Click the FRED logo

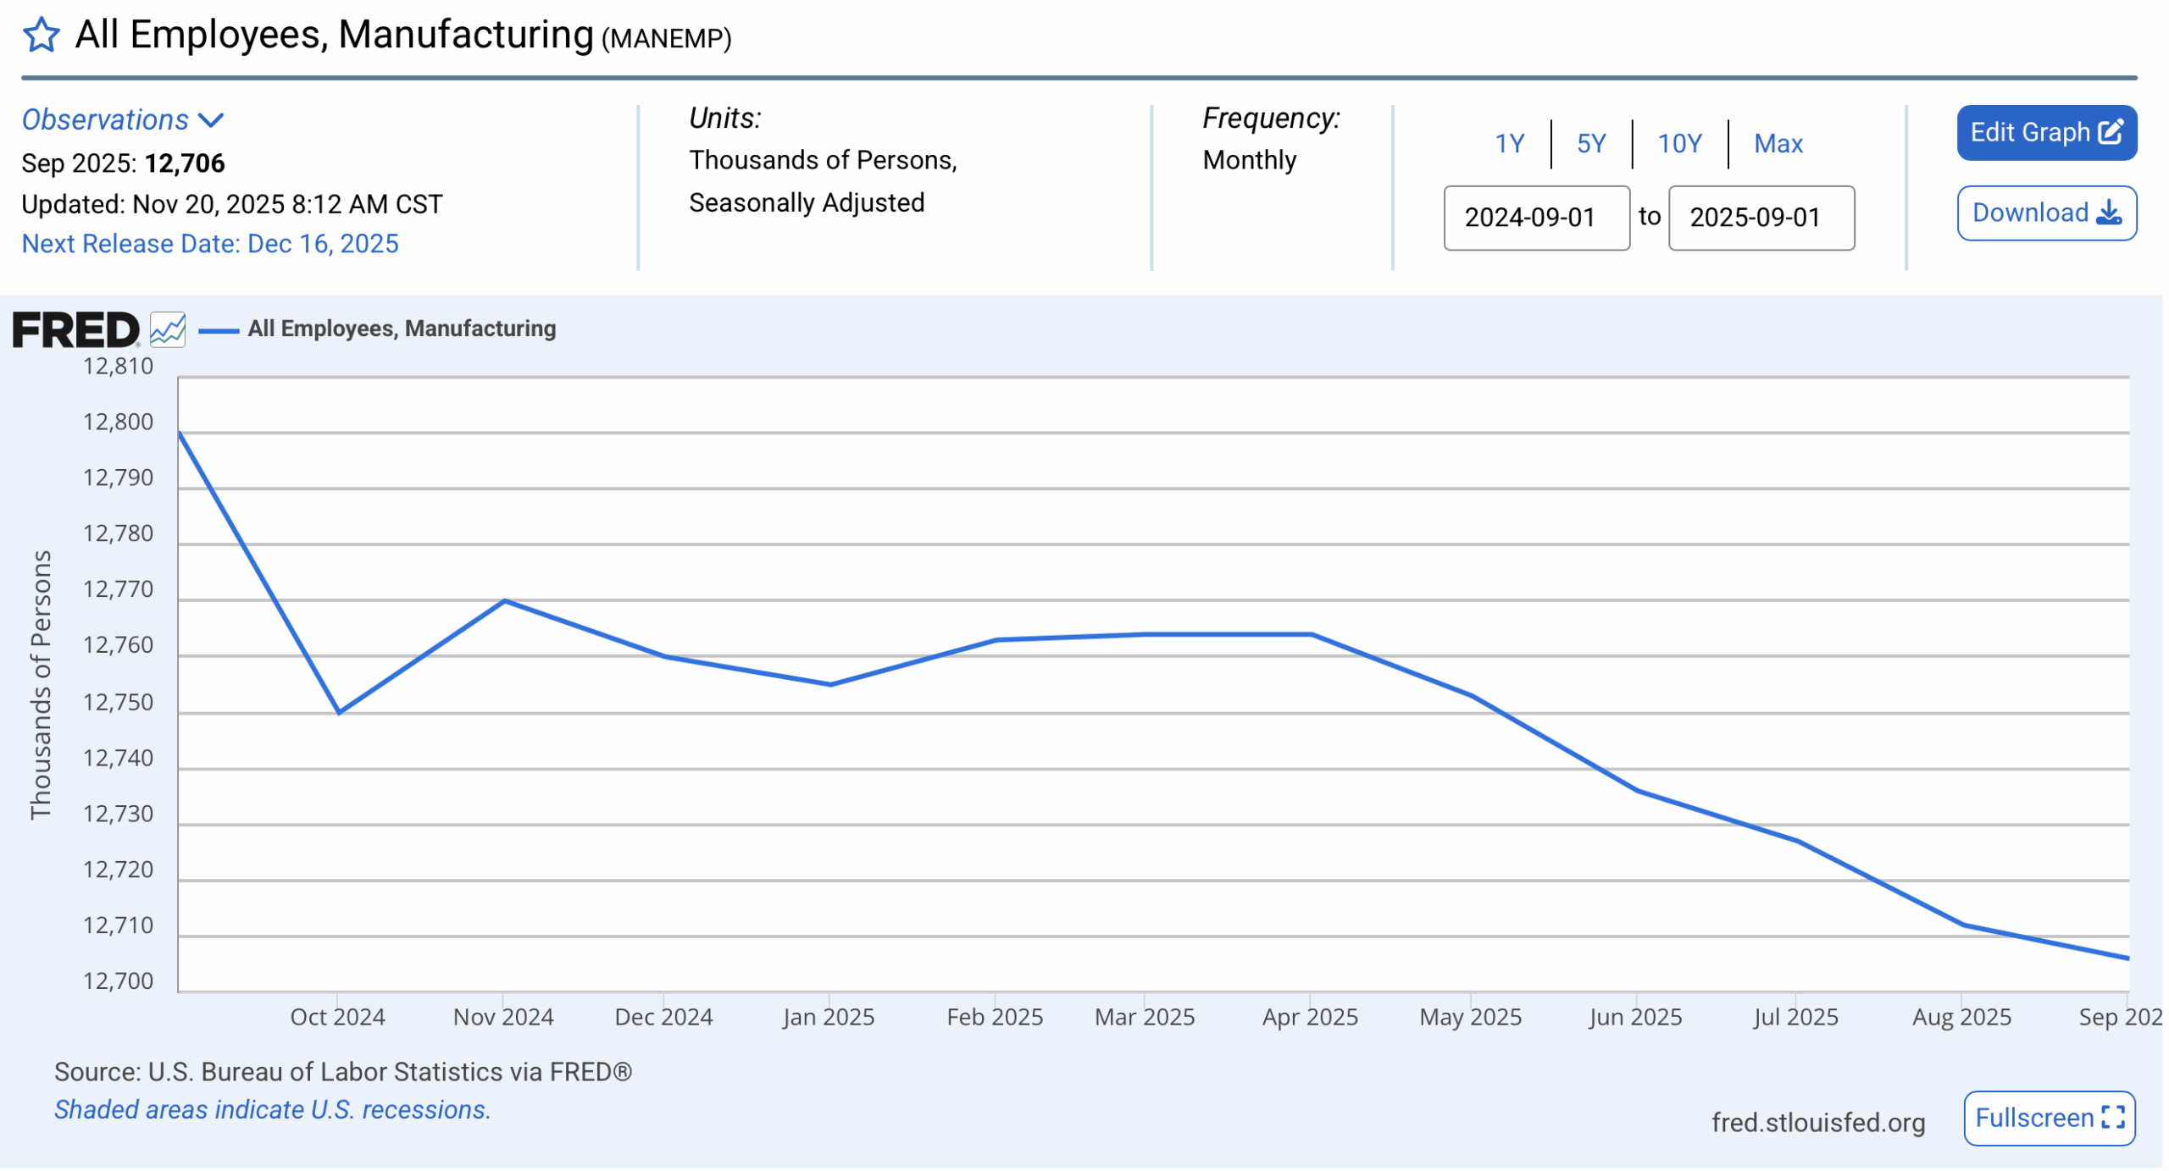point(75,330)
